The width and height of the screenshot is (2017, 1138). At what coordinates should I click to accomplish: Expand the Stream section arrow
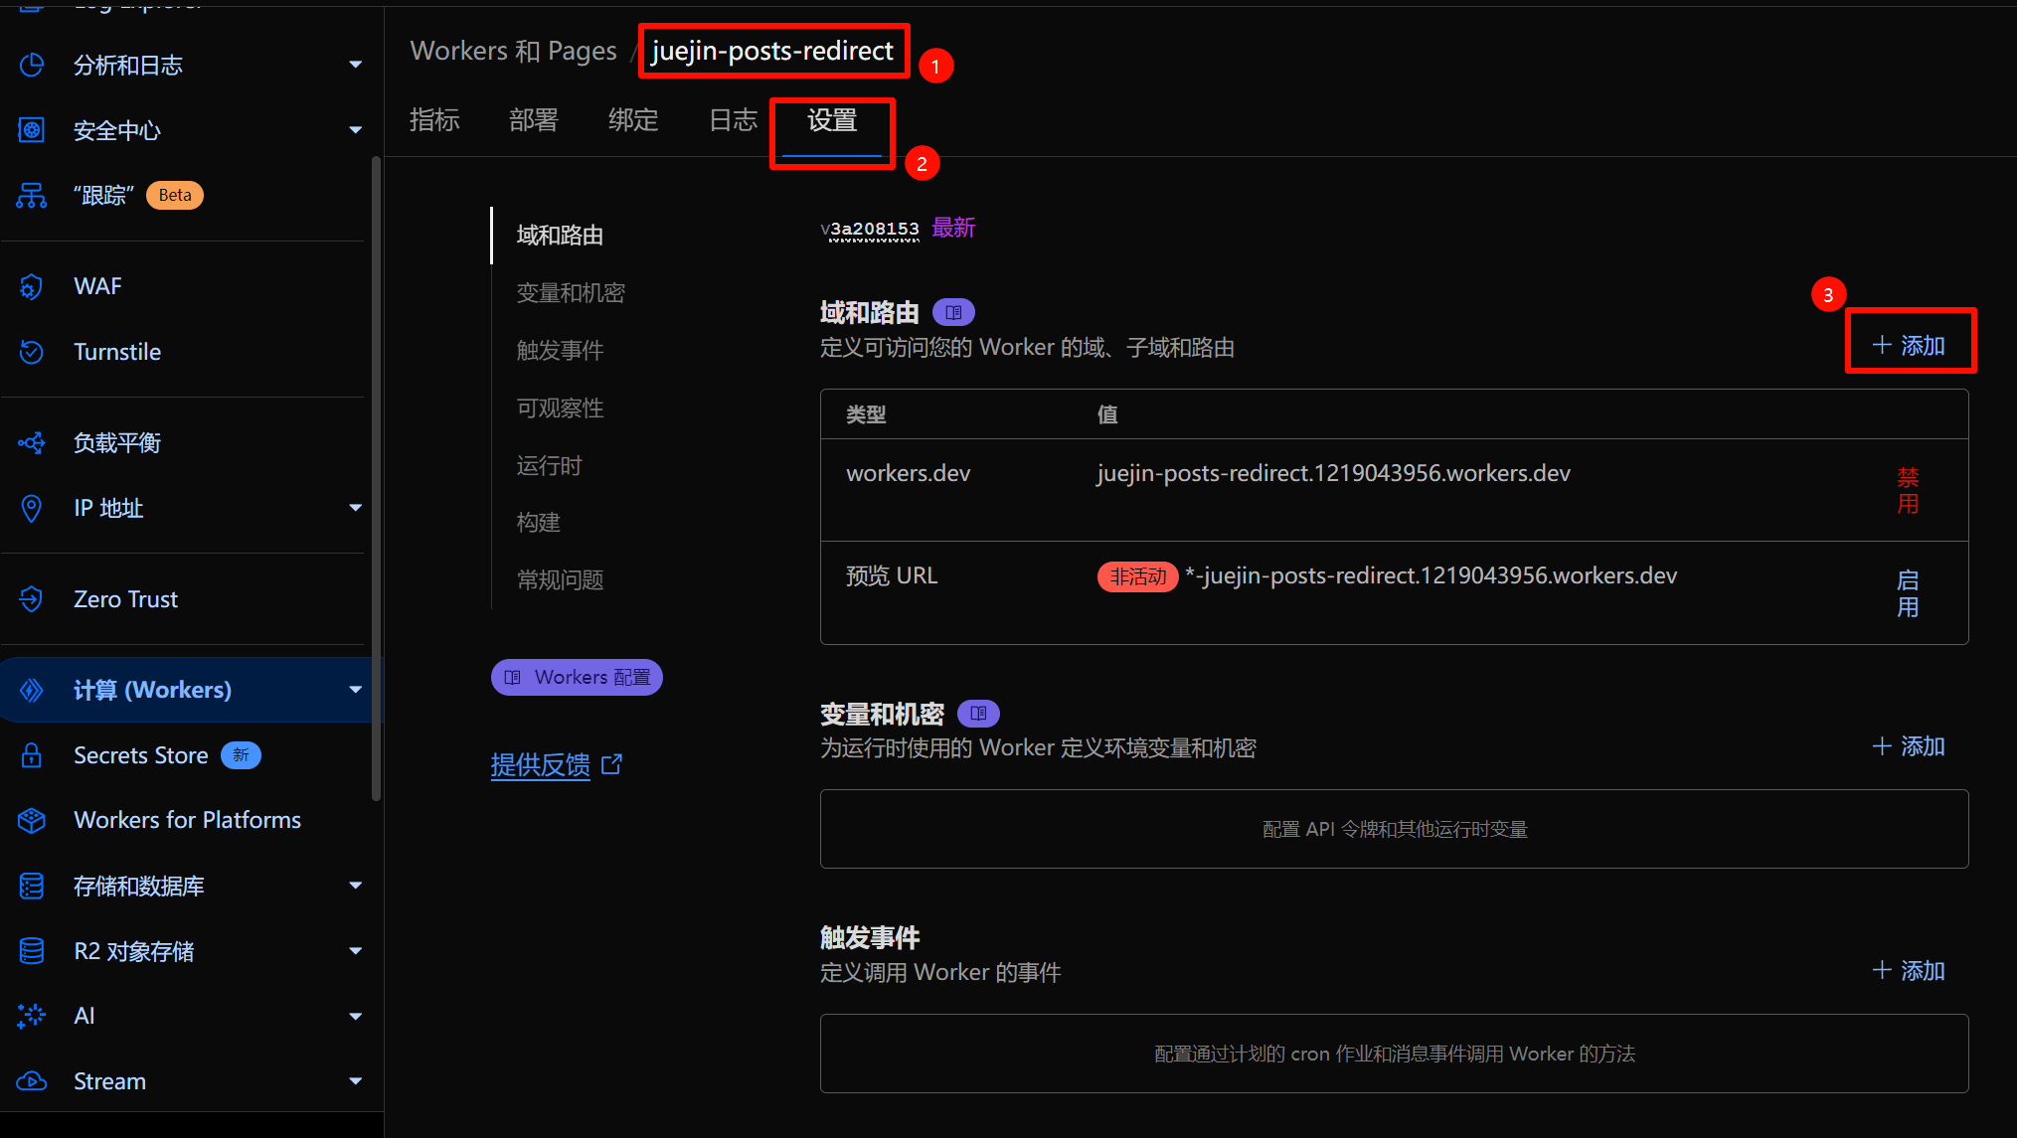(355, 1081)
